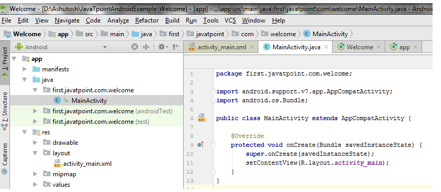Viewport: 441px width, 192px height.
Task: Click the javatpoint breadcrumb folder
Action: click(206, 34)
